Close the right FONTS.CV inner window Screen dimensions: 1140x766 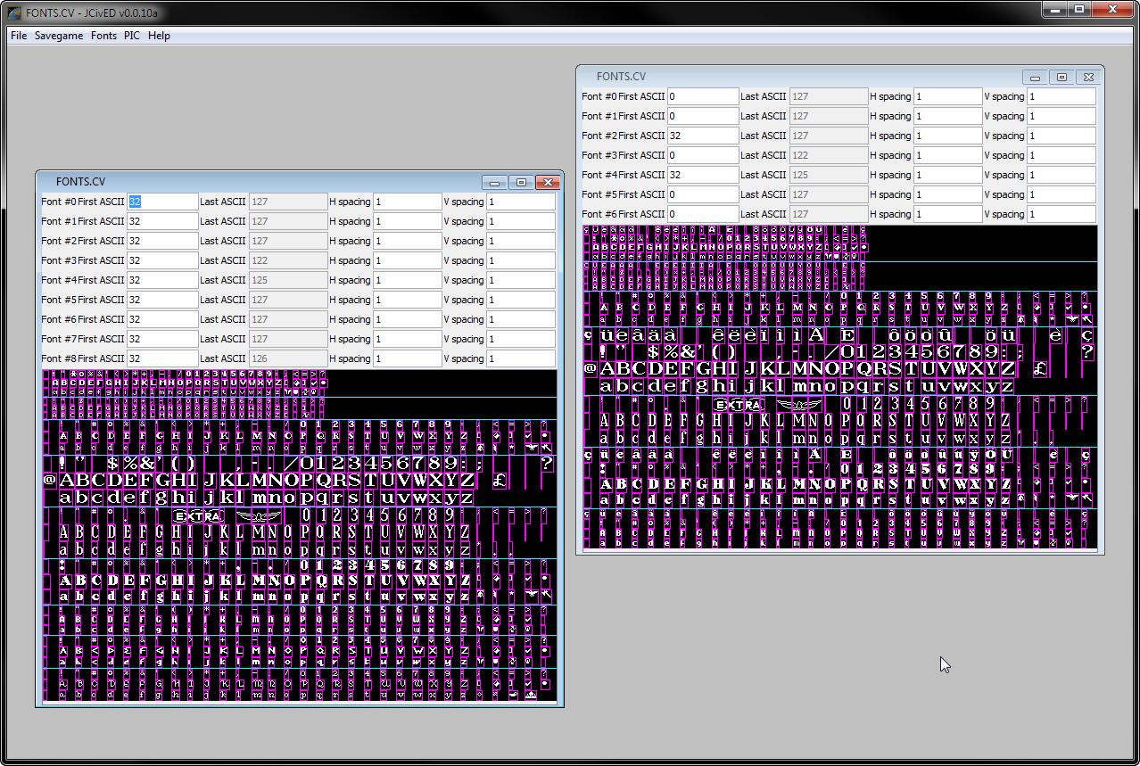pyautogui.click(x=1087, y=78)
